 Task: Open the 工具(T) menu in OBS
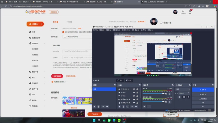point(143,30)
